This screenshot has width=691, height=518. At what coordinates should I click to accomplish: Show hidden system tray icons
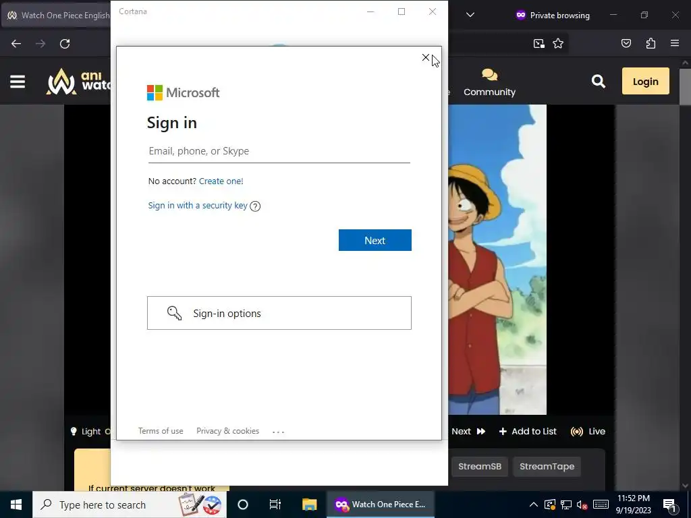533,505
